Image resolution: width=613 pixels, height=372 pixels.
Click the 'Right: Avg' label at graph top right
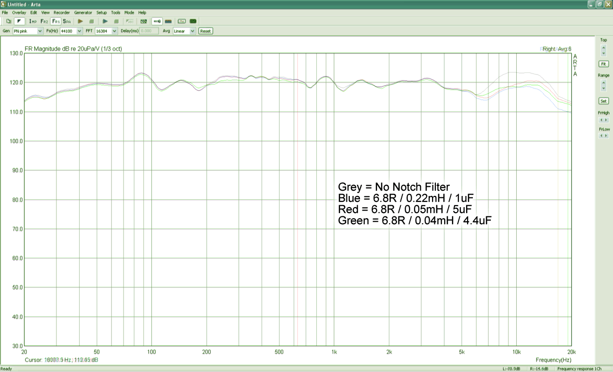click(x=557, y=49)
